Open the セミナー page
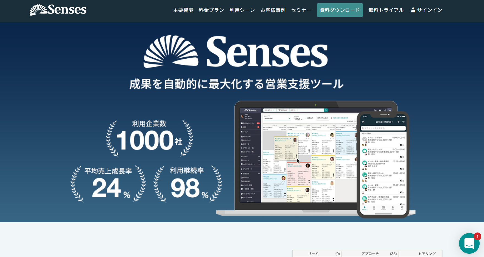This screenshot has width=484, height=257. [301, 10]
